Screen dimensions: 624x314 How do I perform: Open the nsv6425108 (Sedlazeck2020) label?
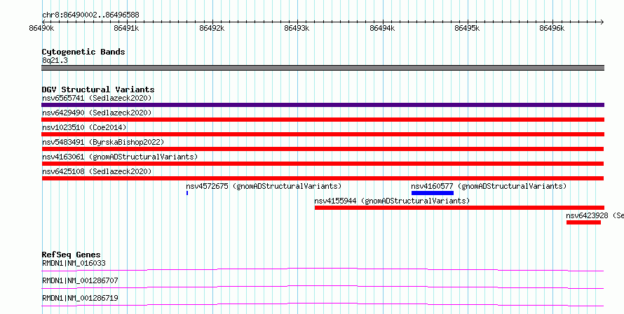coord(97,171)
